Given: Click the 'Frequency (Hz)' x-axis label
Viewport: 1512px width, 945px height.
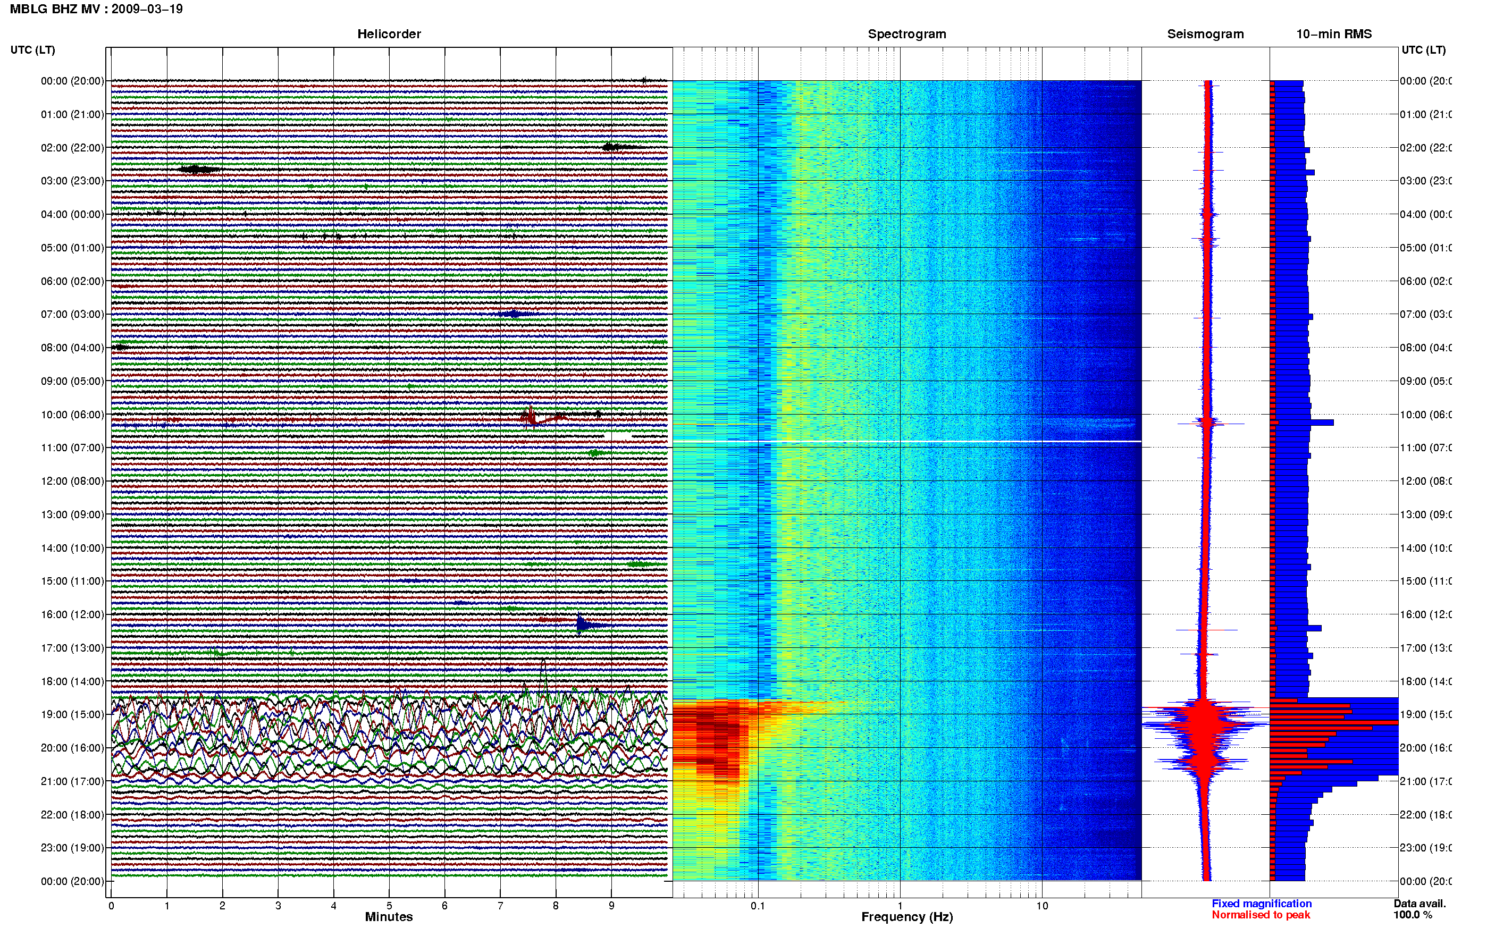Looking at the screenshot, I should (x=907, y=917).
